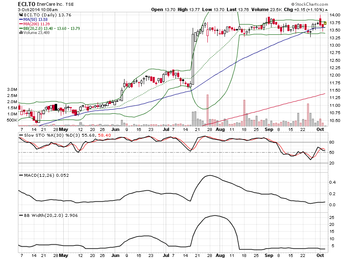Click the TSE exchange label
This screenshot has height=259, width=347.
point(70,4)
